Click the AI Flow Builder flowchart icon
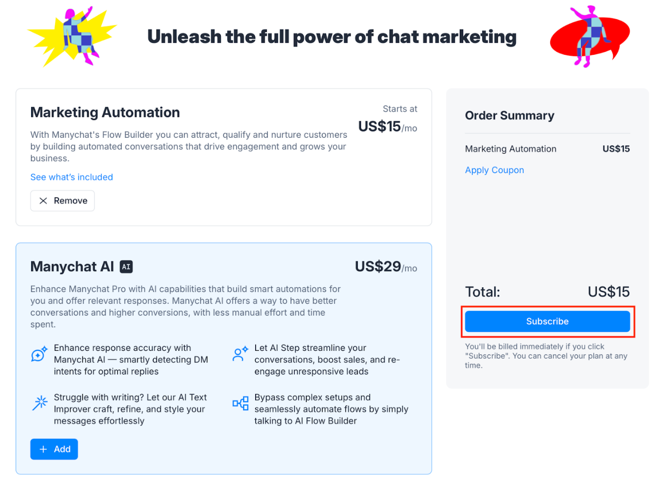 tap(240, 403)
